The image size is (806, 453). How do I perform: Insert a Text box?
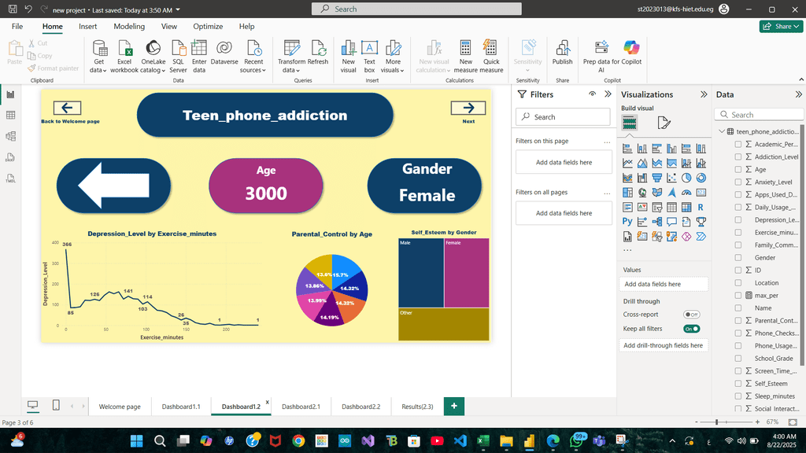tap(369, 49)
